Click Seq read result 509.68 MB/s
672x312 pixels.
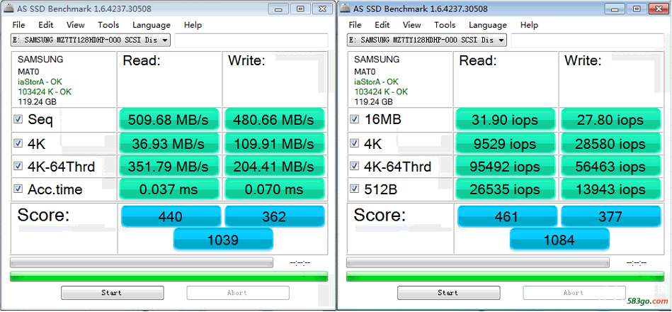click(x=169, y=120)
